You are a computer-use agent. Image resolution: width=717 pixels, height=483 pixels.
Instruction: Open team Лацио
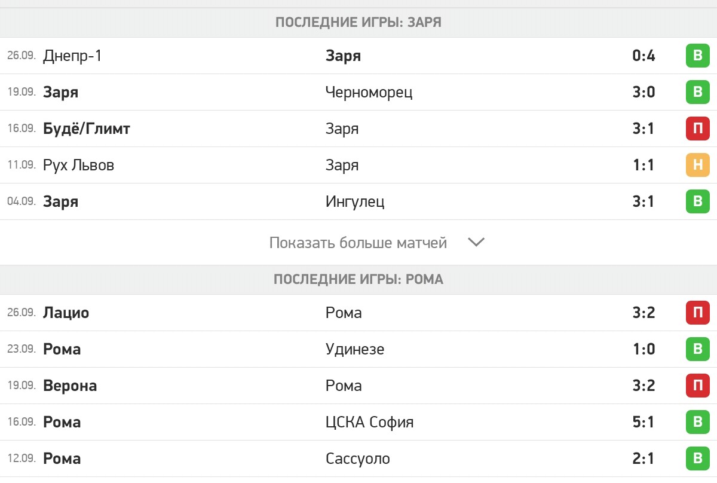66,313
